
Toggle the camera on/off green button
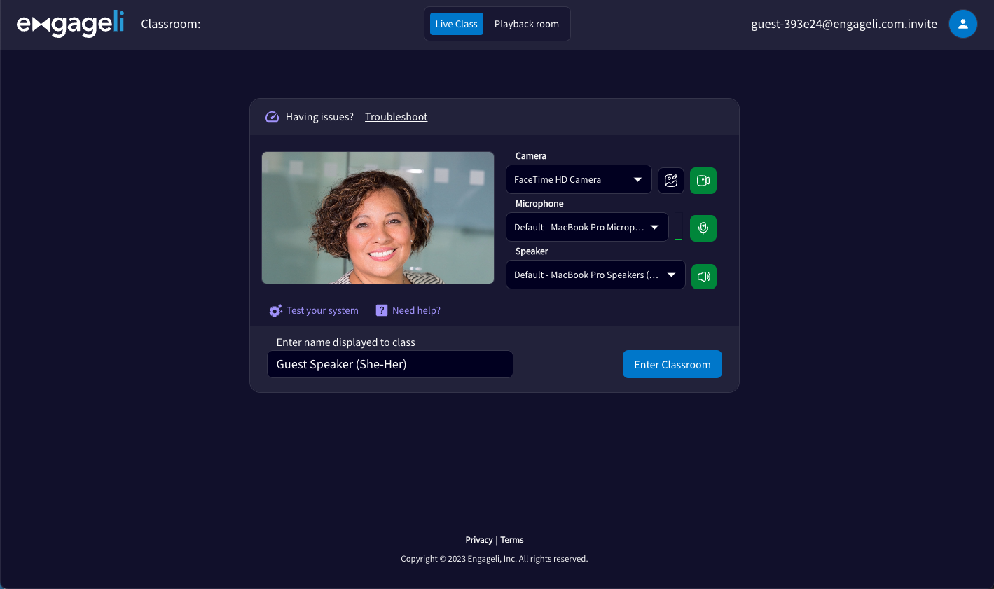703,181
